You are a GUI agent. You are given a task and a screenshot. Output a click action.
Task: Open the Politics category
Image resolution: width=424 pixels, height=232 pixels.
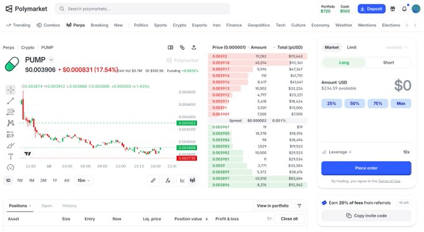tap(141, 25)
